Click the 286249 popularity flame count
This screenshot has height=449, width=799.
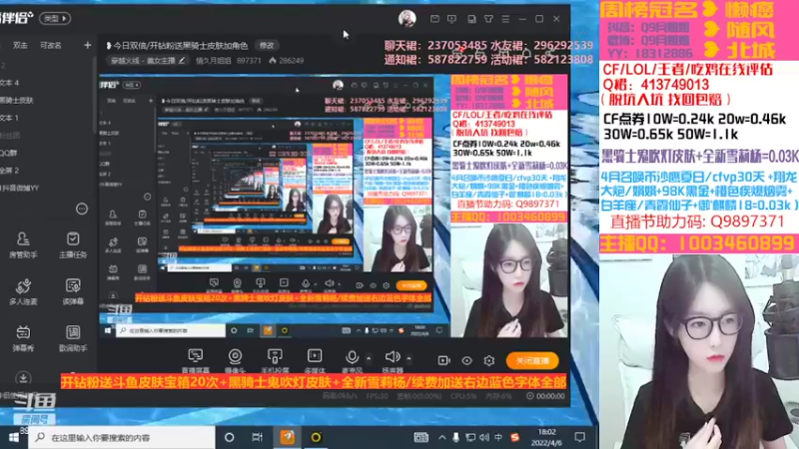[287, 61]
